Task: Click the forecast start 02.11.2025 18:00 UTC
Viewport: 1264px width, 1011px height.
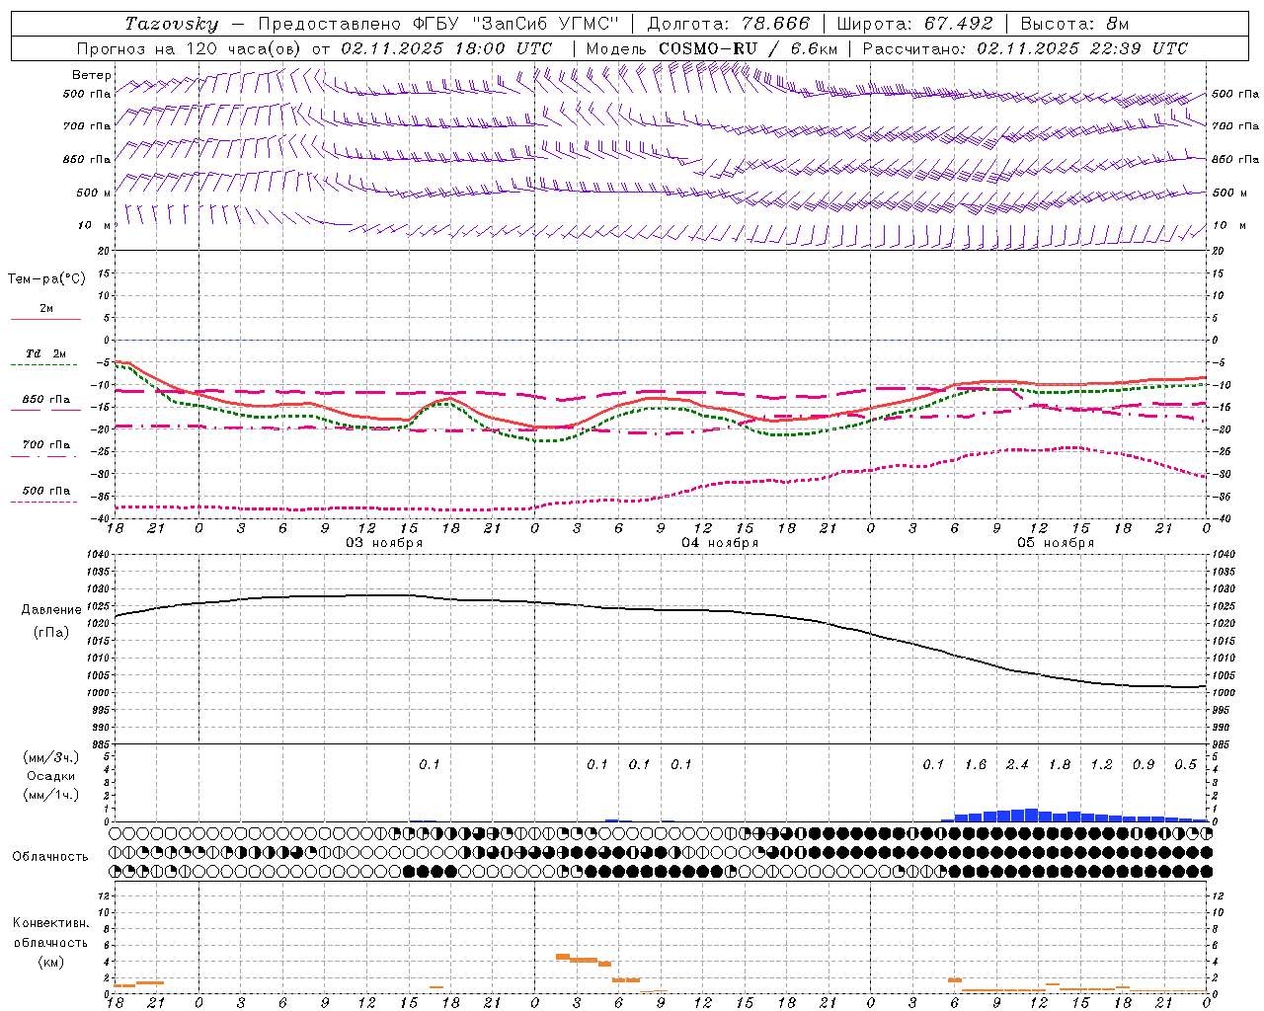Action: (x=446, y=48)
